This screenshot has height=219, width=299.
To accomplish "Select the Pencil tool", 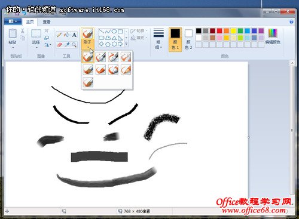I will (59, 35).
